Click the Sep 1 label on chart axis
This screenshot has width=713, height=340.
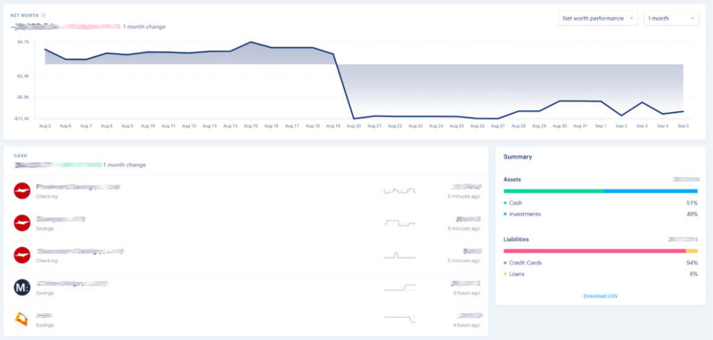click(601, 125)
